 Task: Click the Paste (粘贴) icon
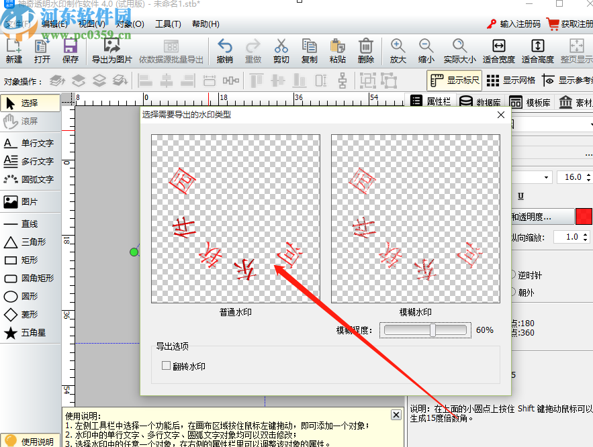tap(337, 51)
